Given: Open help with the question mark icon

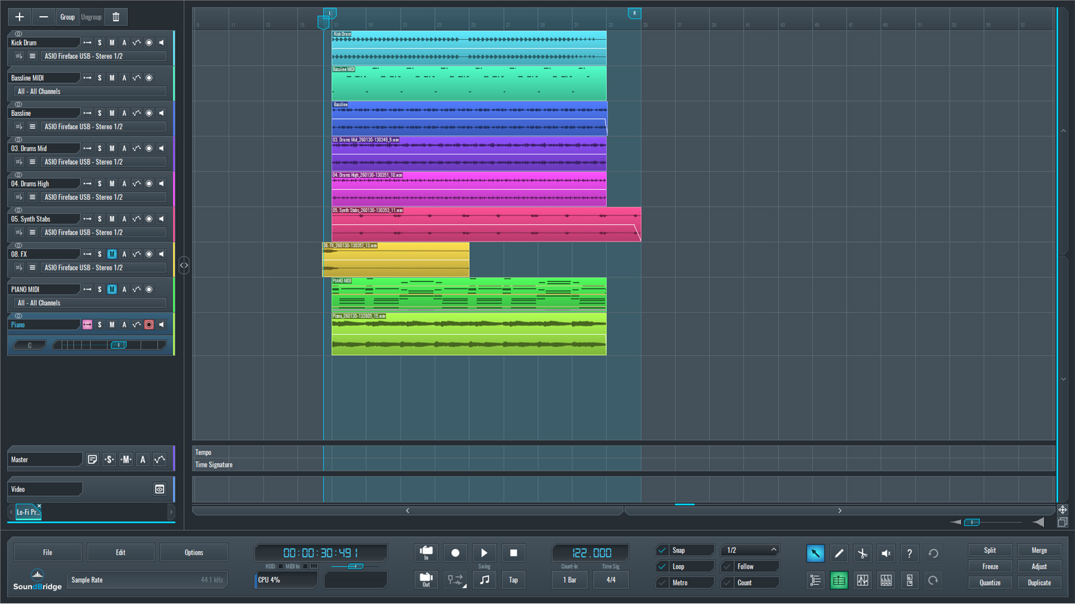Looking at the screenshot, I should (909, 553).
